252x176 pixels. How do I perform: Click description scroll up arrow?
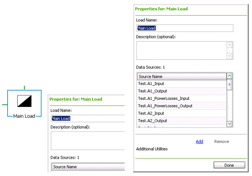[229, 45]
